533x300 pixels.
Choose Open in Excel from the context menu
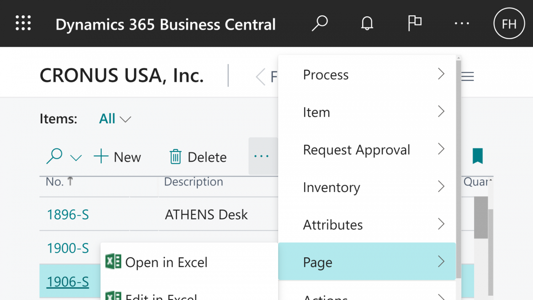(166, 262)
